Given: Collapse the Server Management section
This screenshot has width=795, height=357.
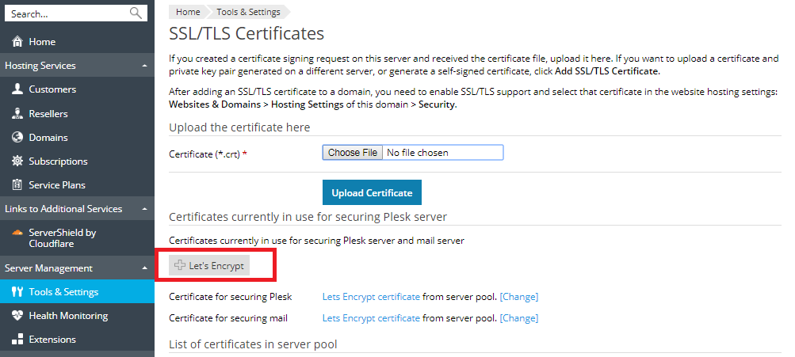Looking at the screenshot, I should click(144, 268).
